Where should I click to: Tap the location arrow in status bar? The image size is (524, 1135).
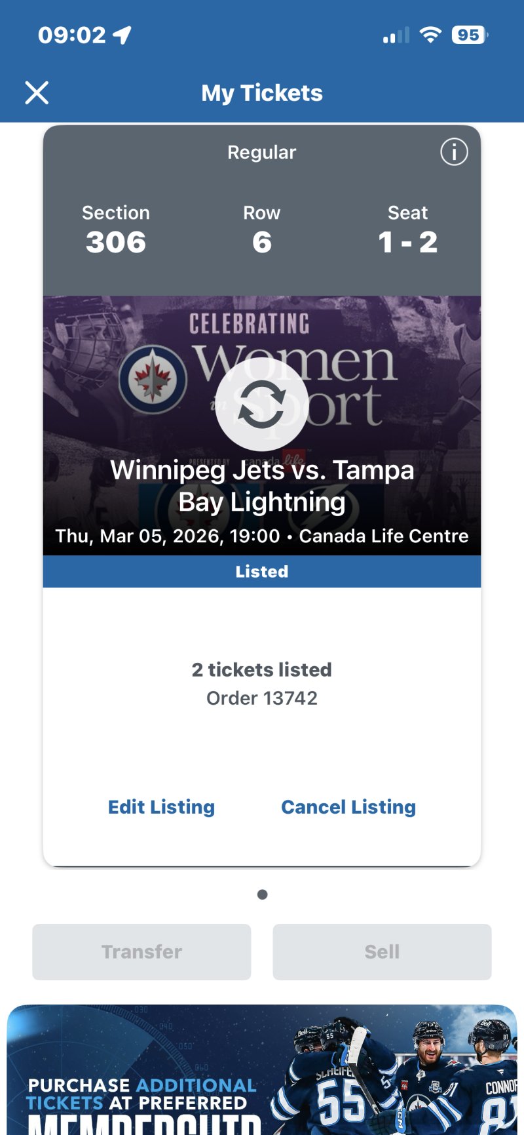click(122, 35)
